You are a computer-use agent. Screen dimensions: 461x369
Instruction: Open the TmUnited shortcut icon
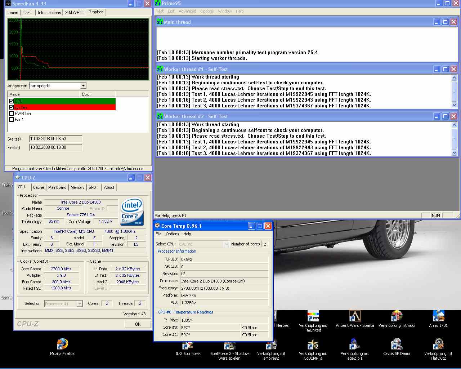point(313,316)
